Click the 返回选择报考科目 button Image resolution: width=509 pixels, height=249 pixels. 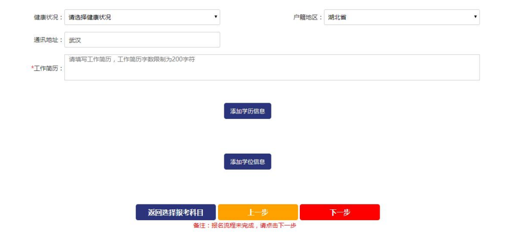click(x=175, y=212)
